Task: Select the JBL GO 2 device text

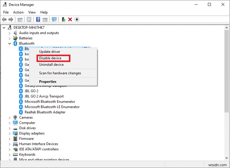Action: 32,91
